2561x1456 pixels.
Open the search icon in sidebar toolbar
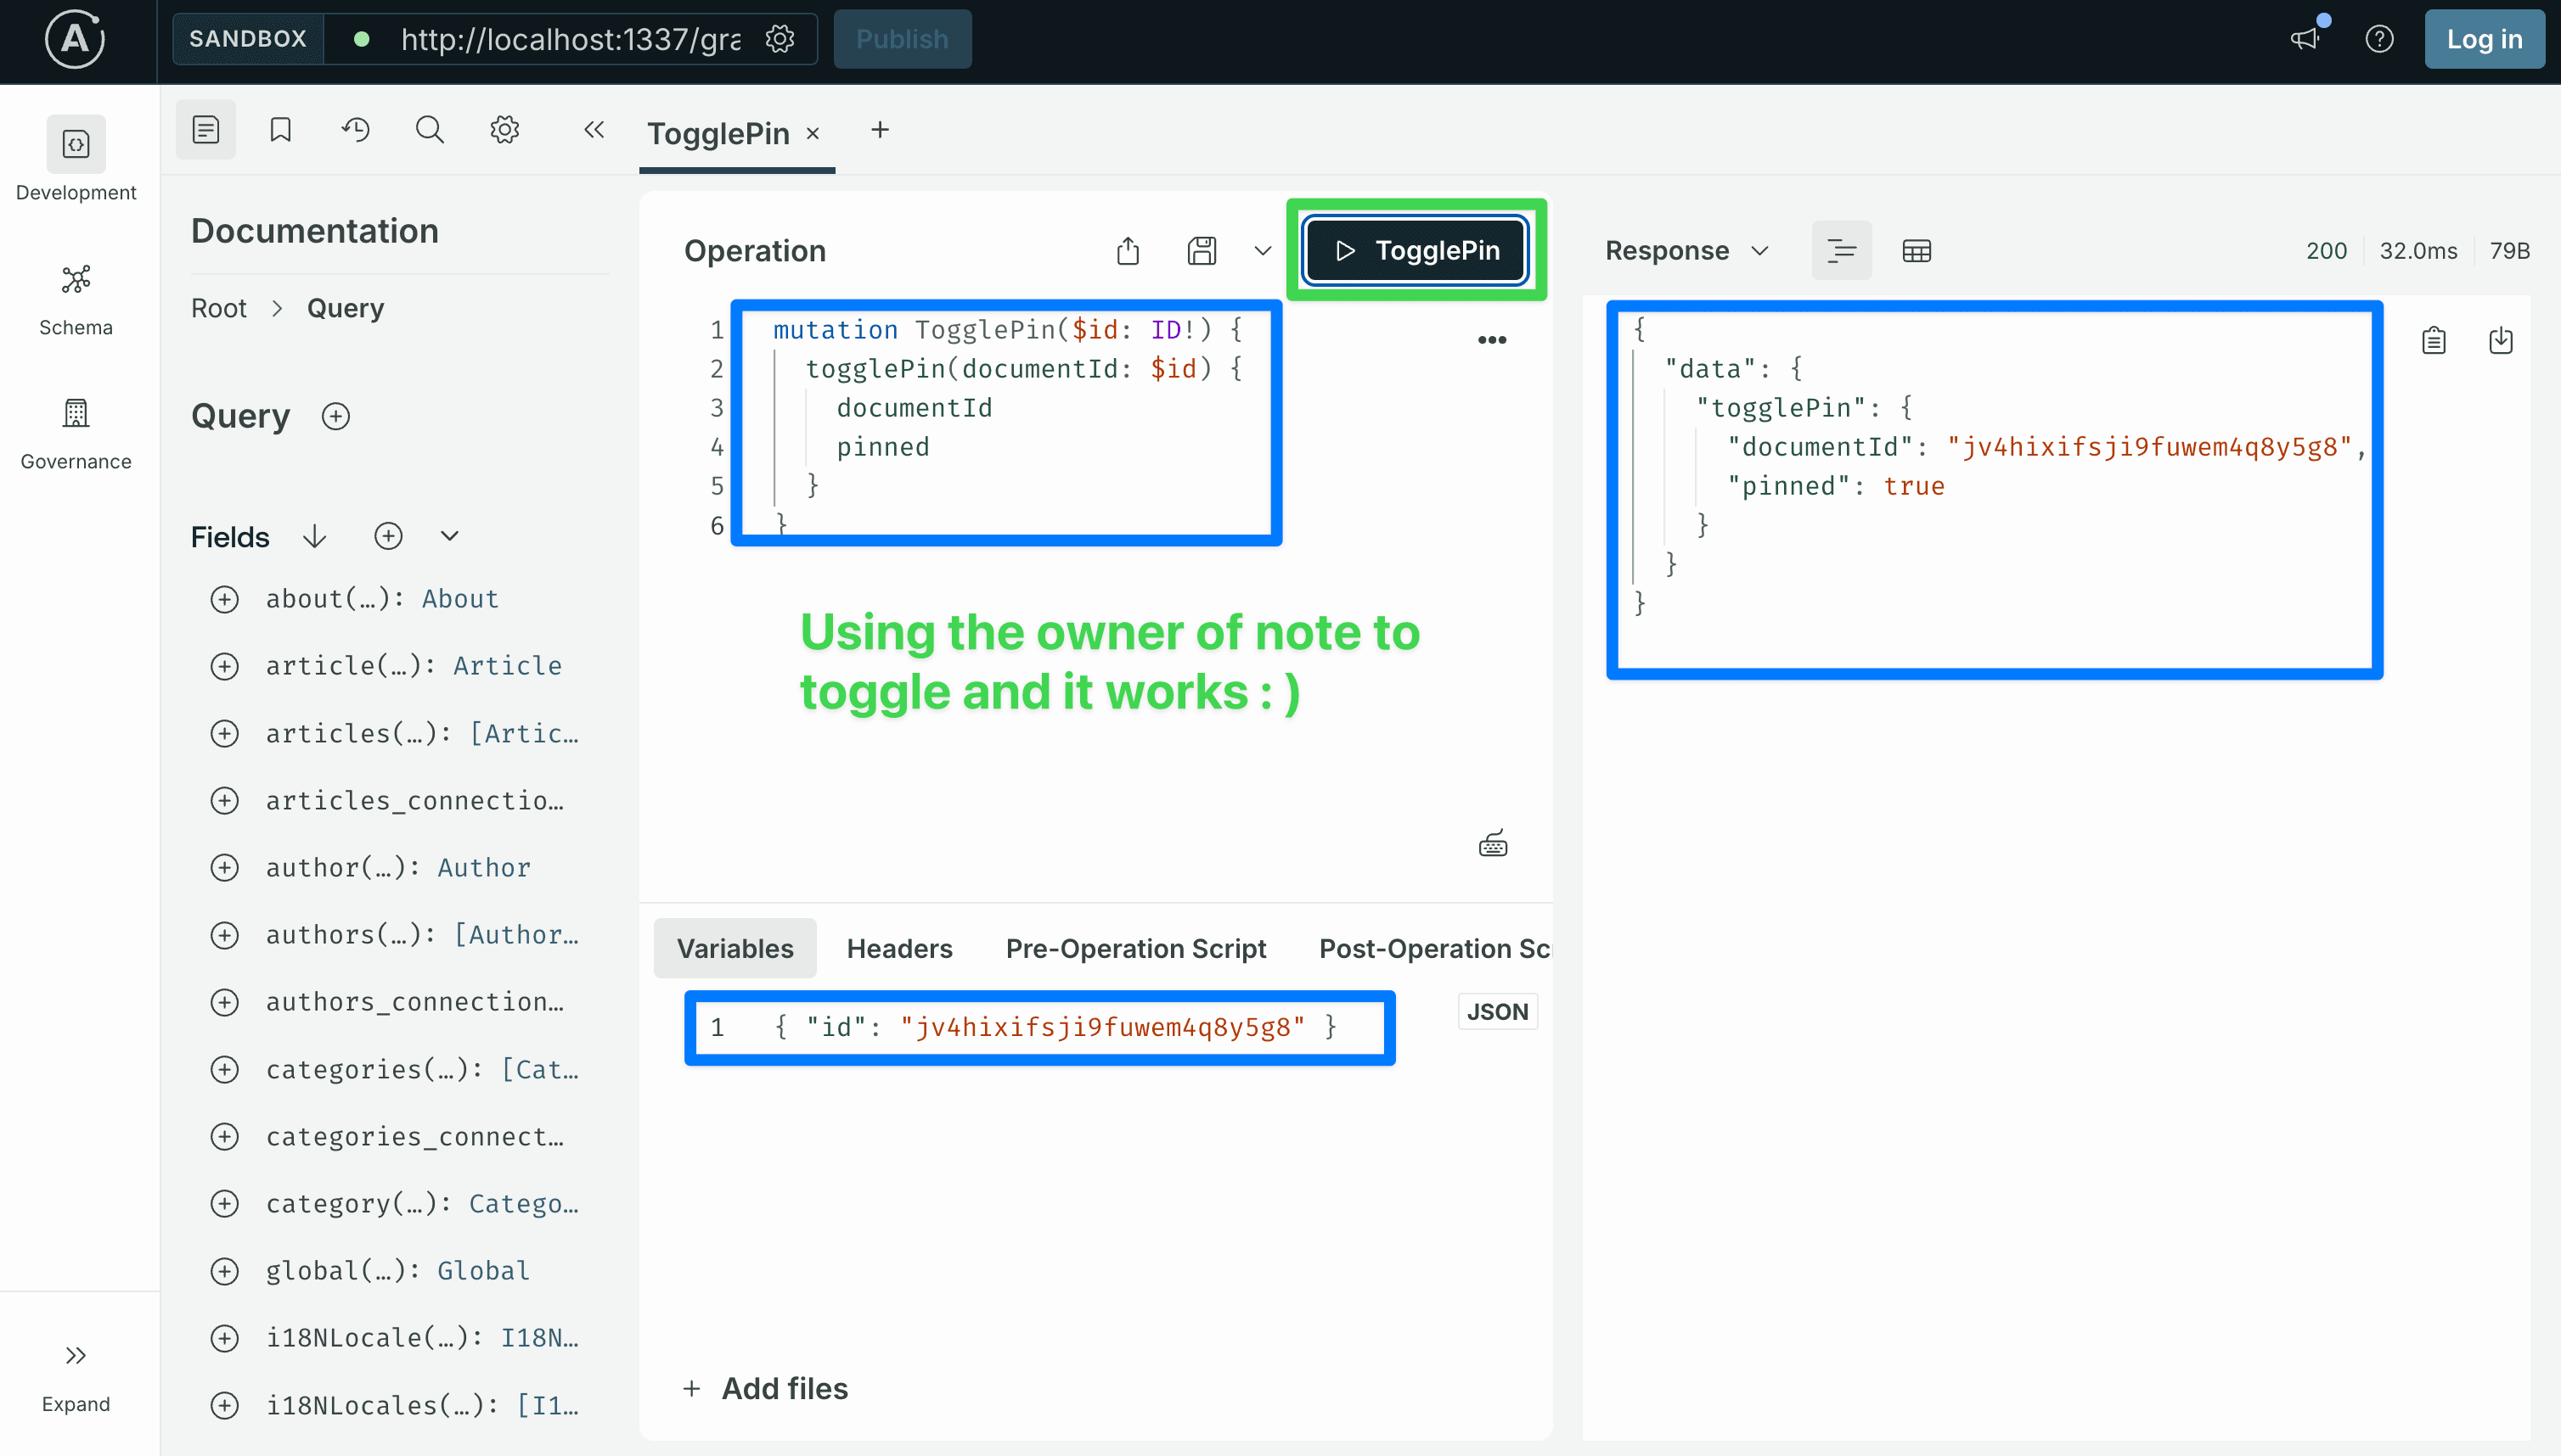tap(430, 130)
